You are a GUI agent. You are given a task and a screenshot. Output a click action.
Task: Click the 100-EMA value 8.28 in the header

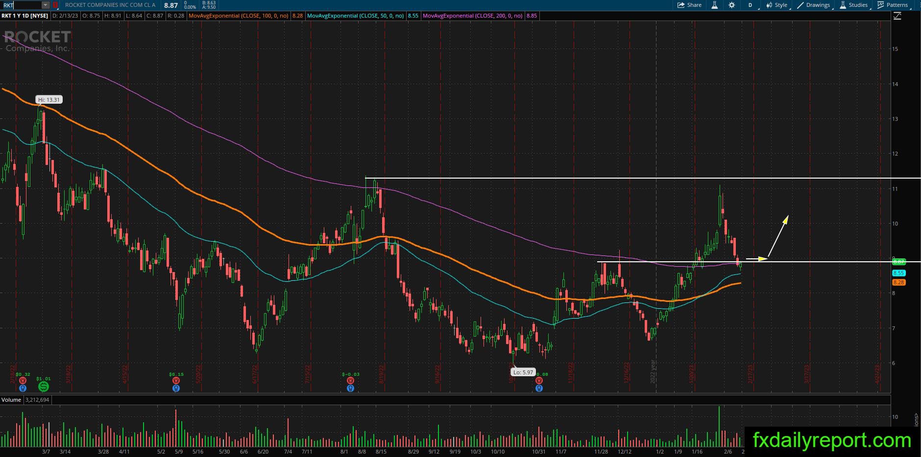(297, 16)
